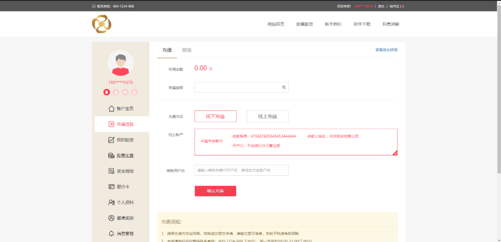Viewport: 501px width, 242px height.
Task: Click 退出 to log out
Action: tap(381, 6)
